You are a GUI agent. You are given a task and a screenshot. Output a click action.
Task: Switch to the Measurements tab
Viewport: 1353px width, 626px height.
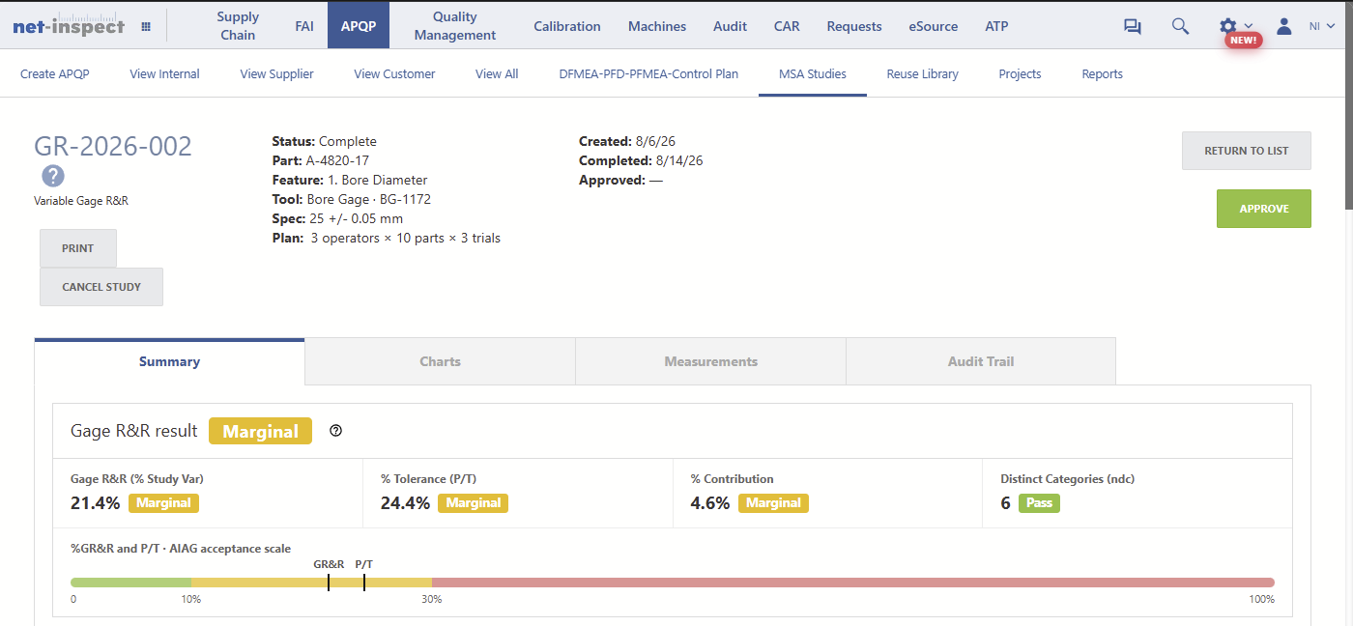[710, 361]
